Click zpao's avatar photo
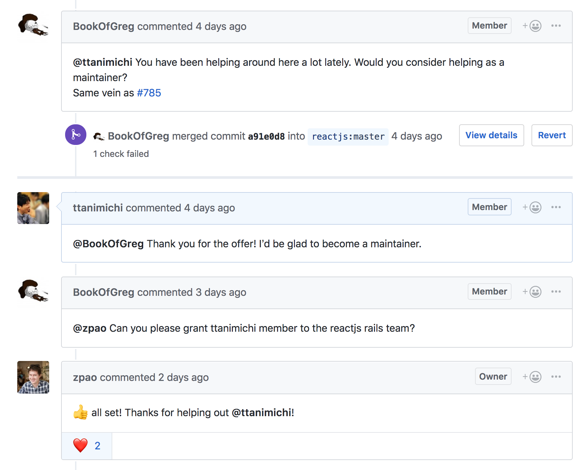 (x=33, y=377)
